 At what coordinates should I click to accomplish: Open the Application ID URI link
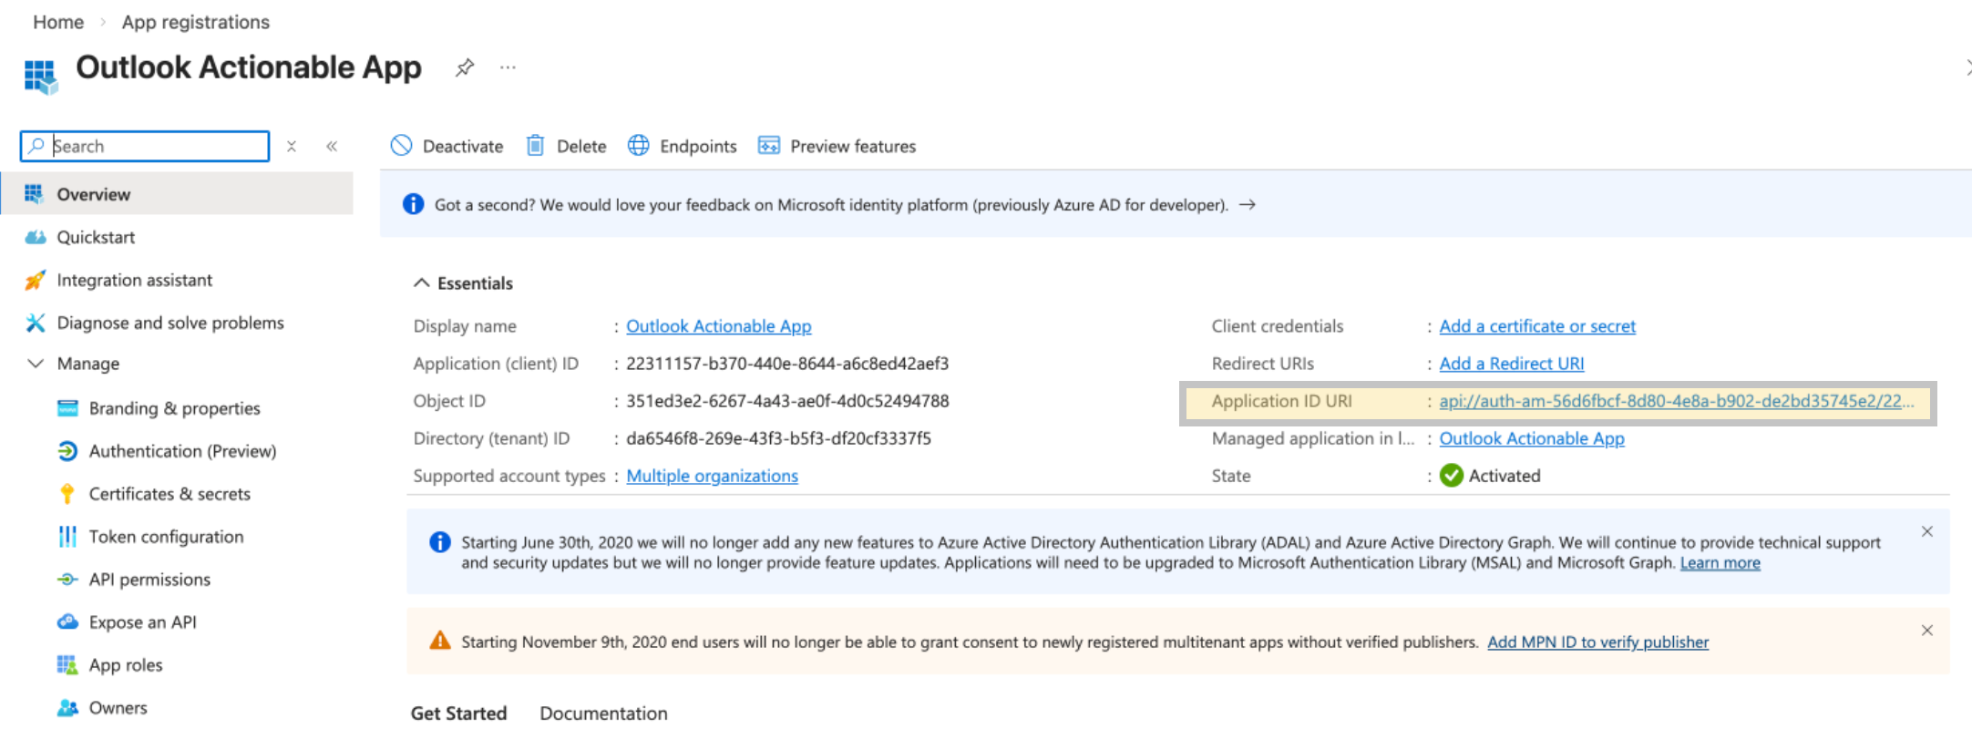(x=1676, y=401)
